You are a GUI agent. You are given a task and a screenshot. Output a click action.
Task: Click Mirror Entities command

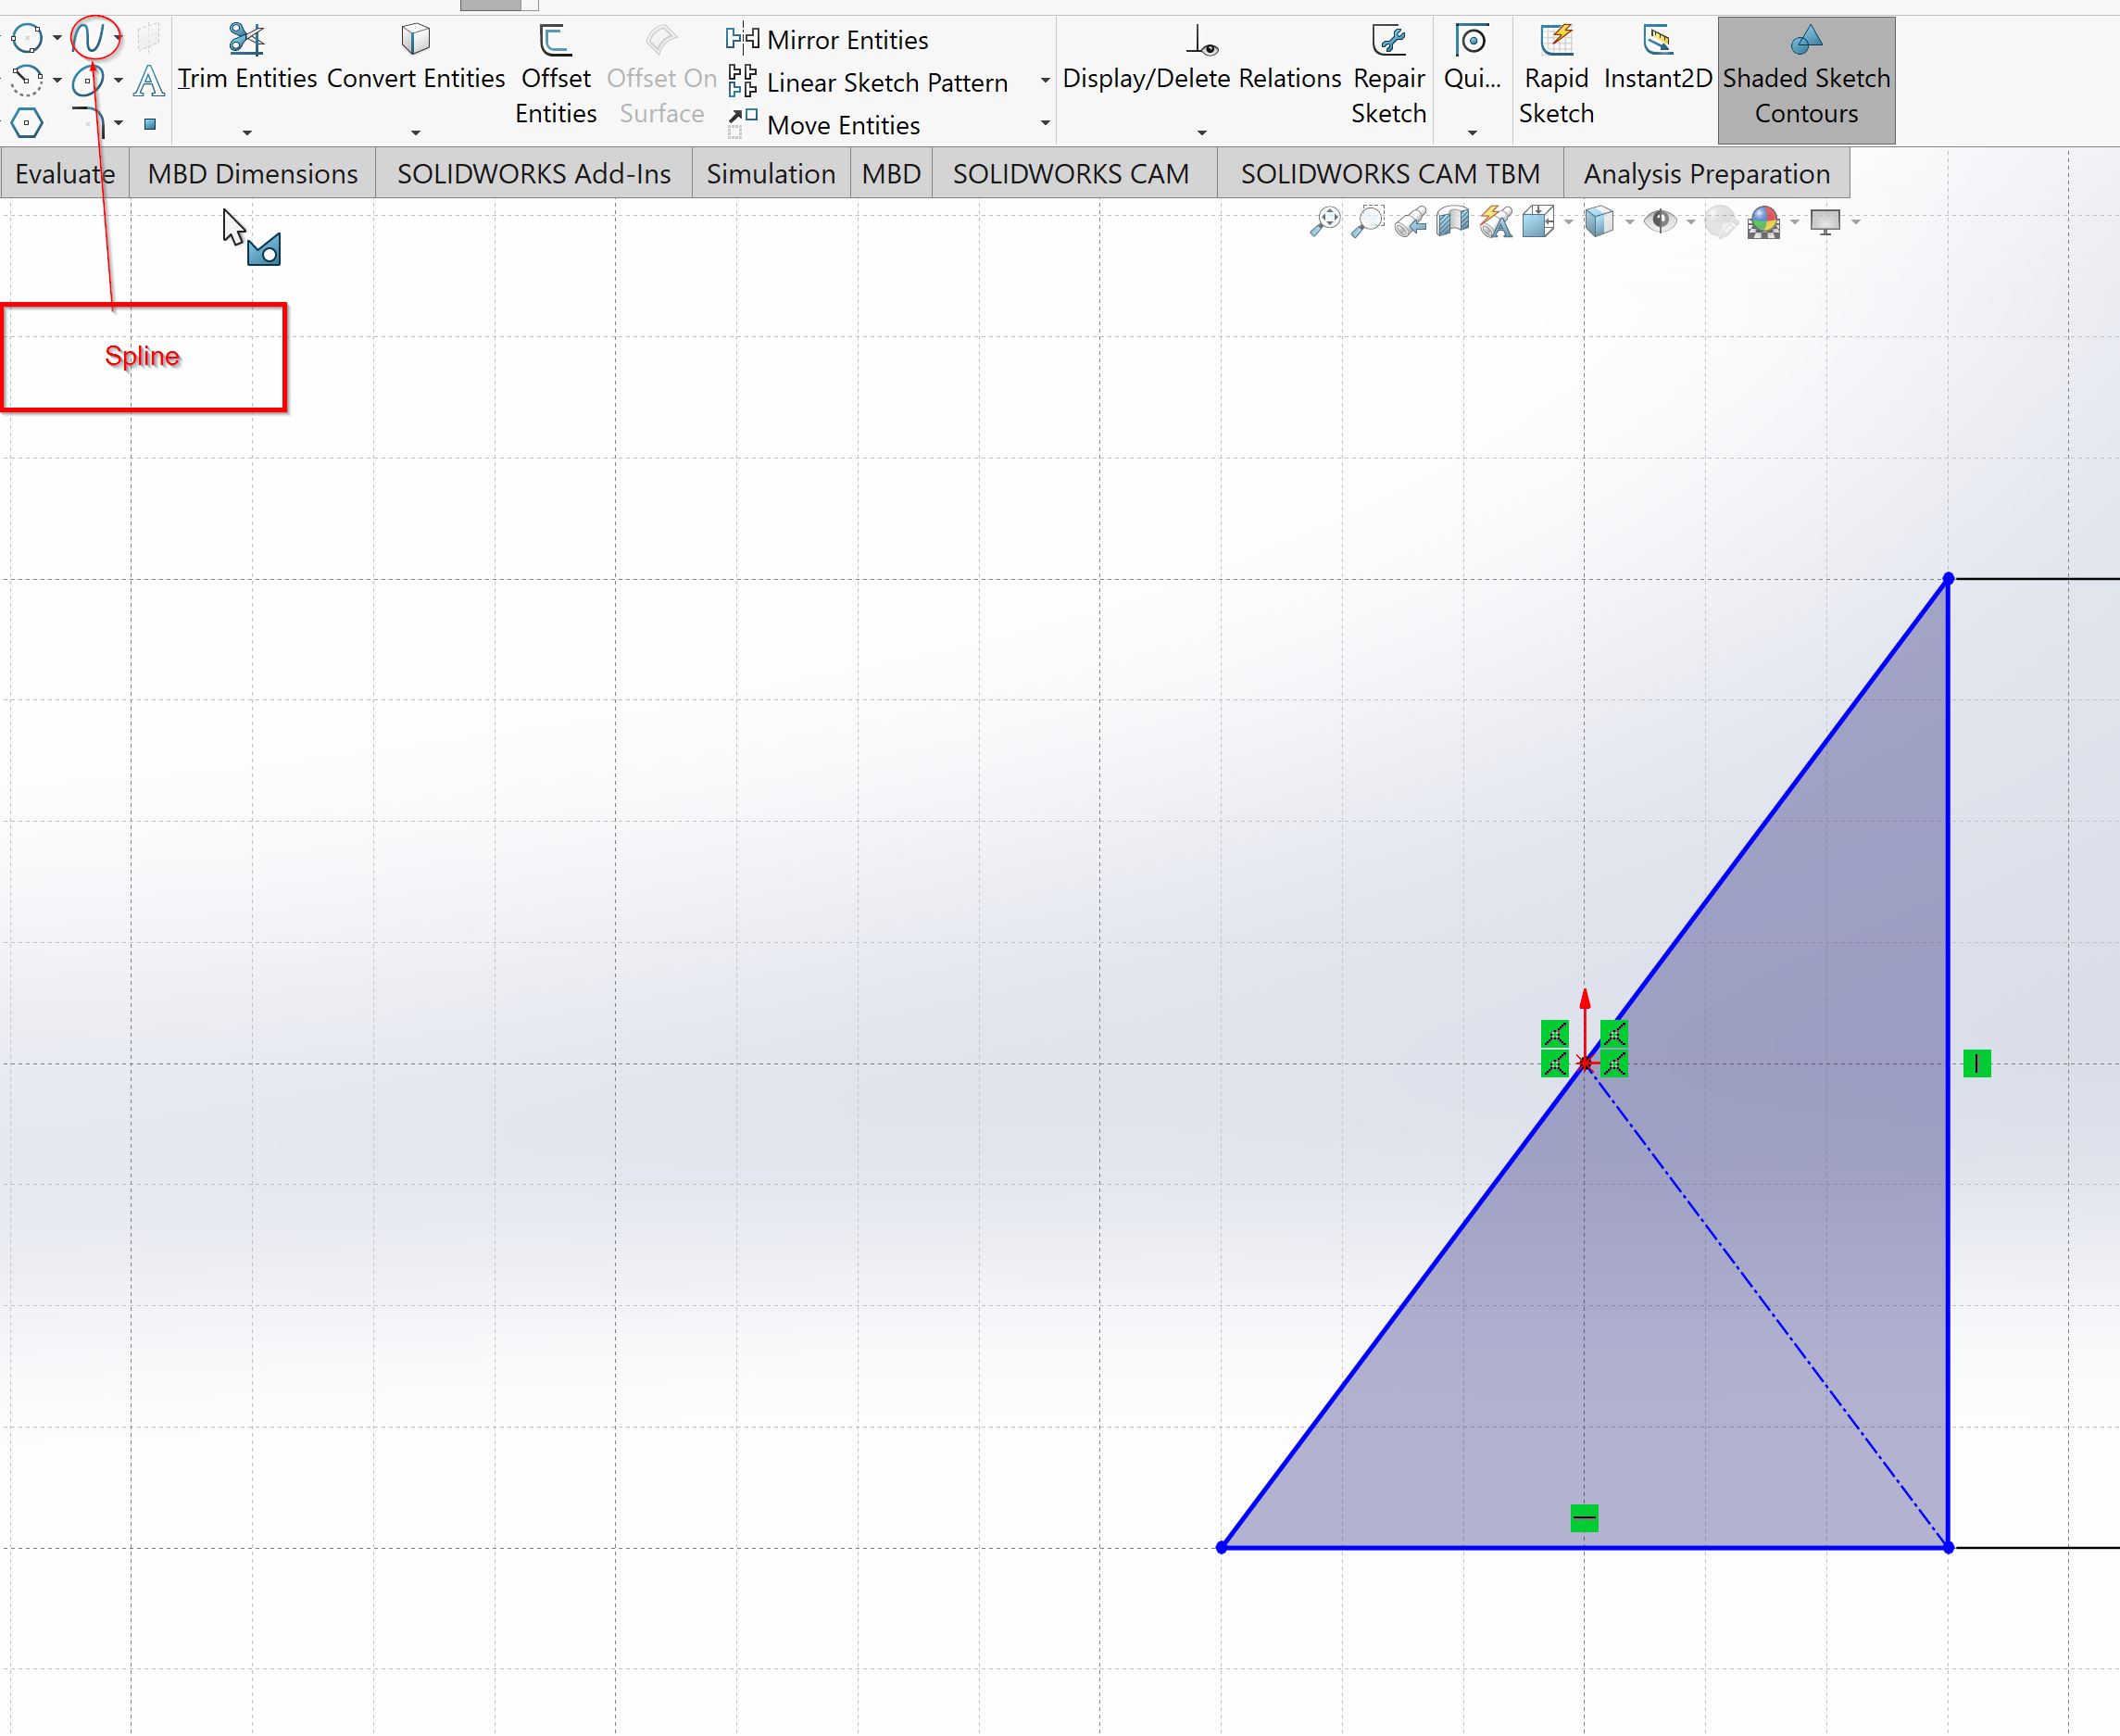(828, 40)
